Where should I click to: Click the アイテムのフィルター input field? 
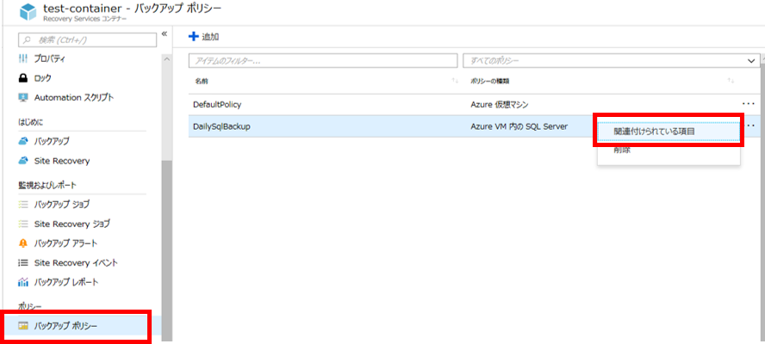point(323,61)
